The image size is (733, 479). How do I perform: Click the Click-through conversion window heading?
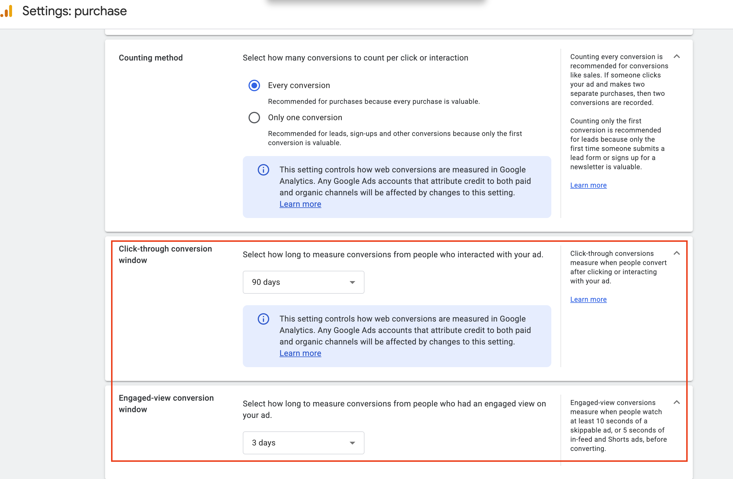(x=165, y=255)
